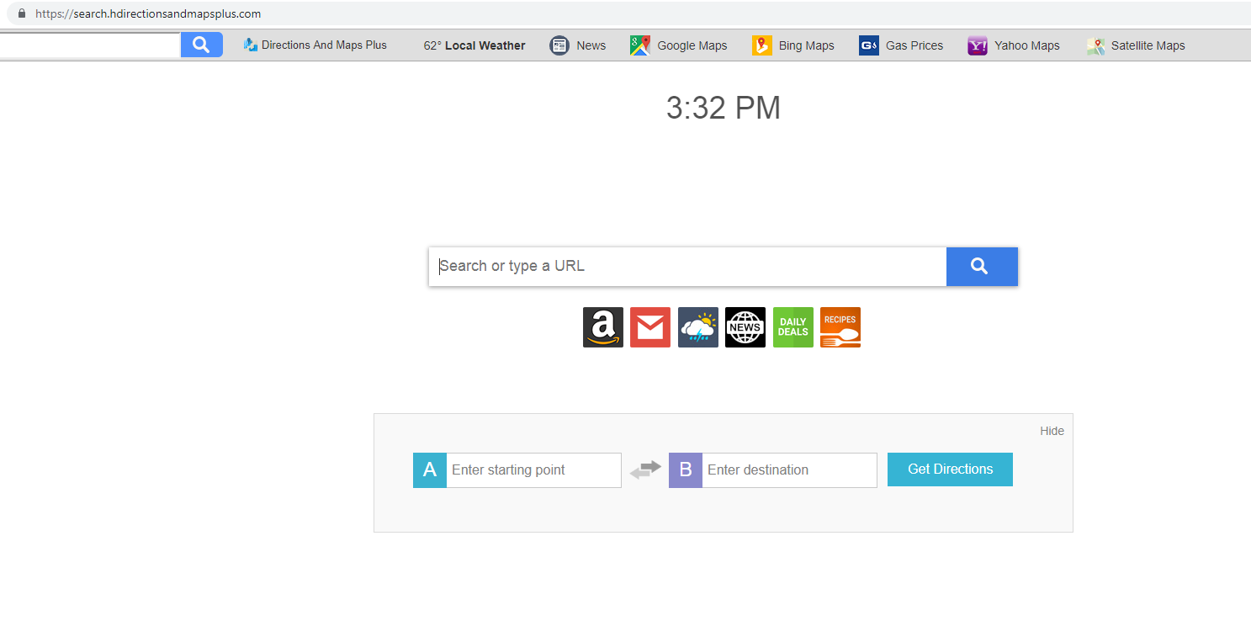
Task: Open the News toolbar link text
Action: click(591, 45)
